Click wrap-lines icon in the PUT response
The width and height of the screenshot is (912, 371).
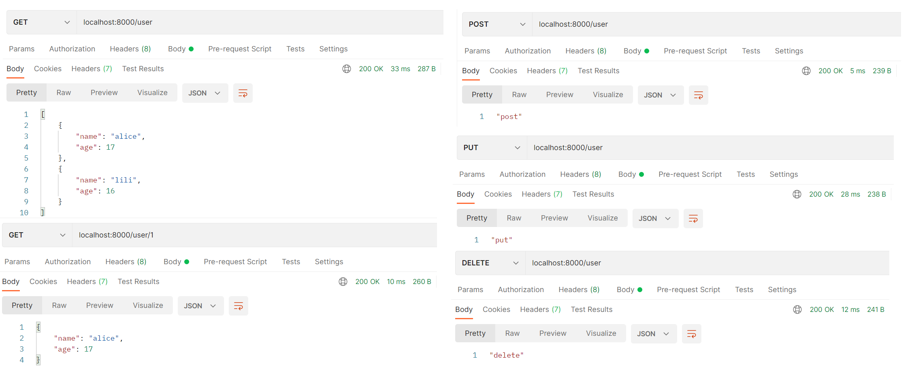[x=693, y=218]
